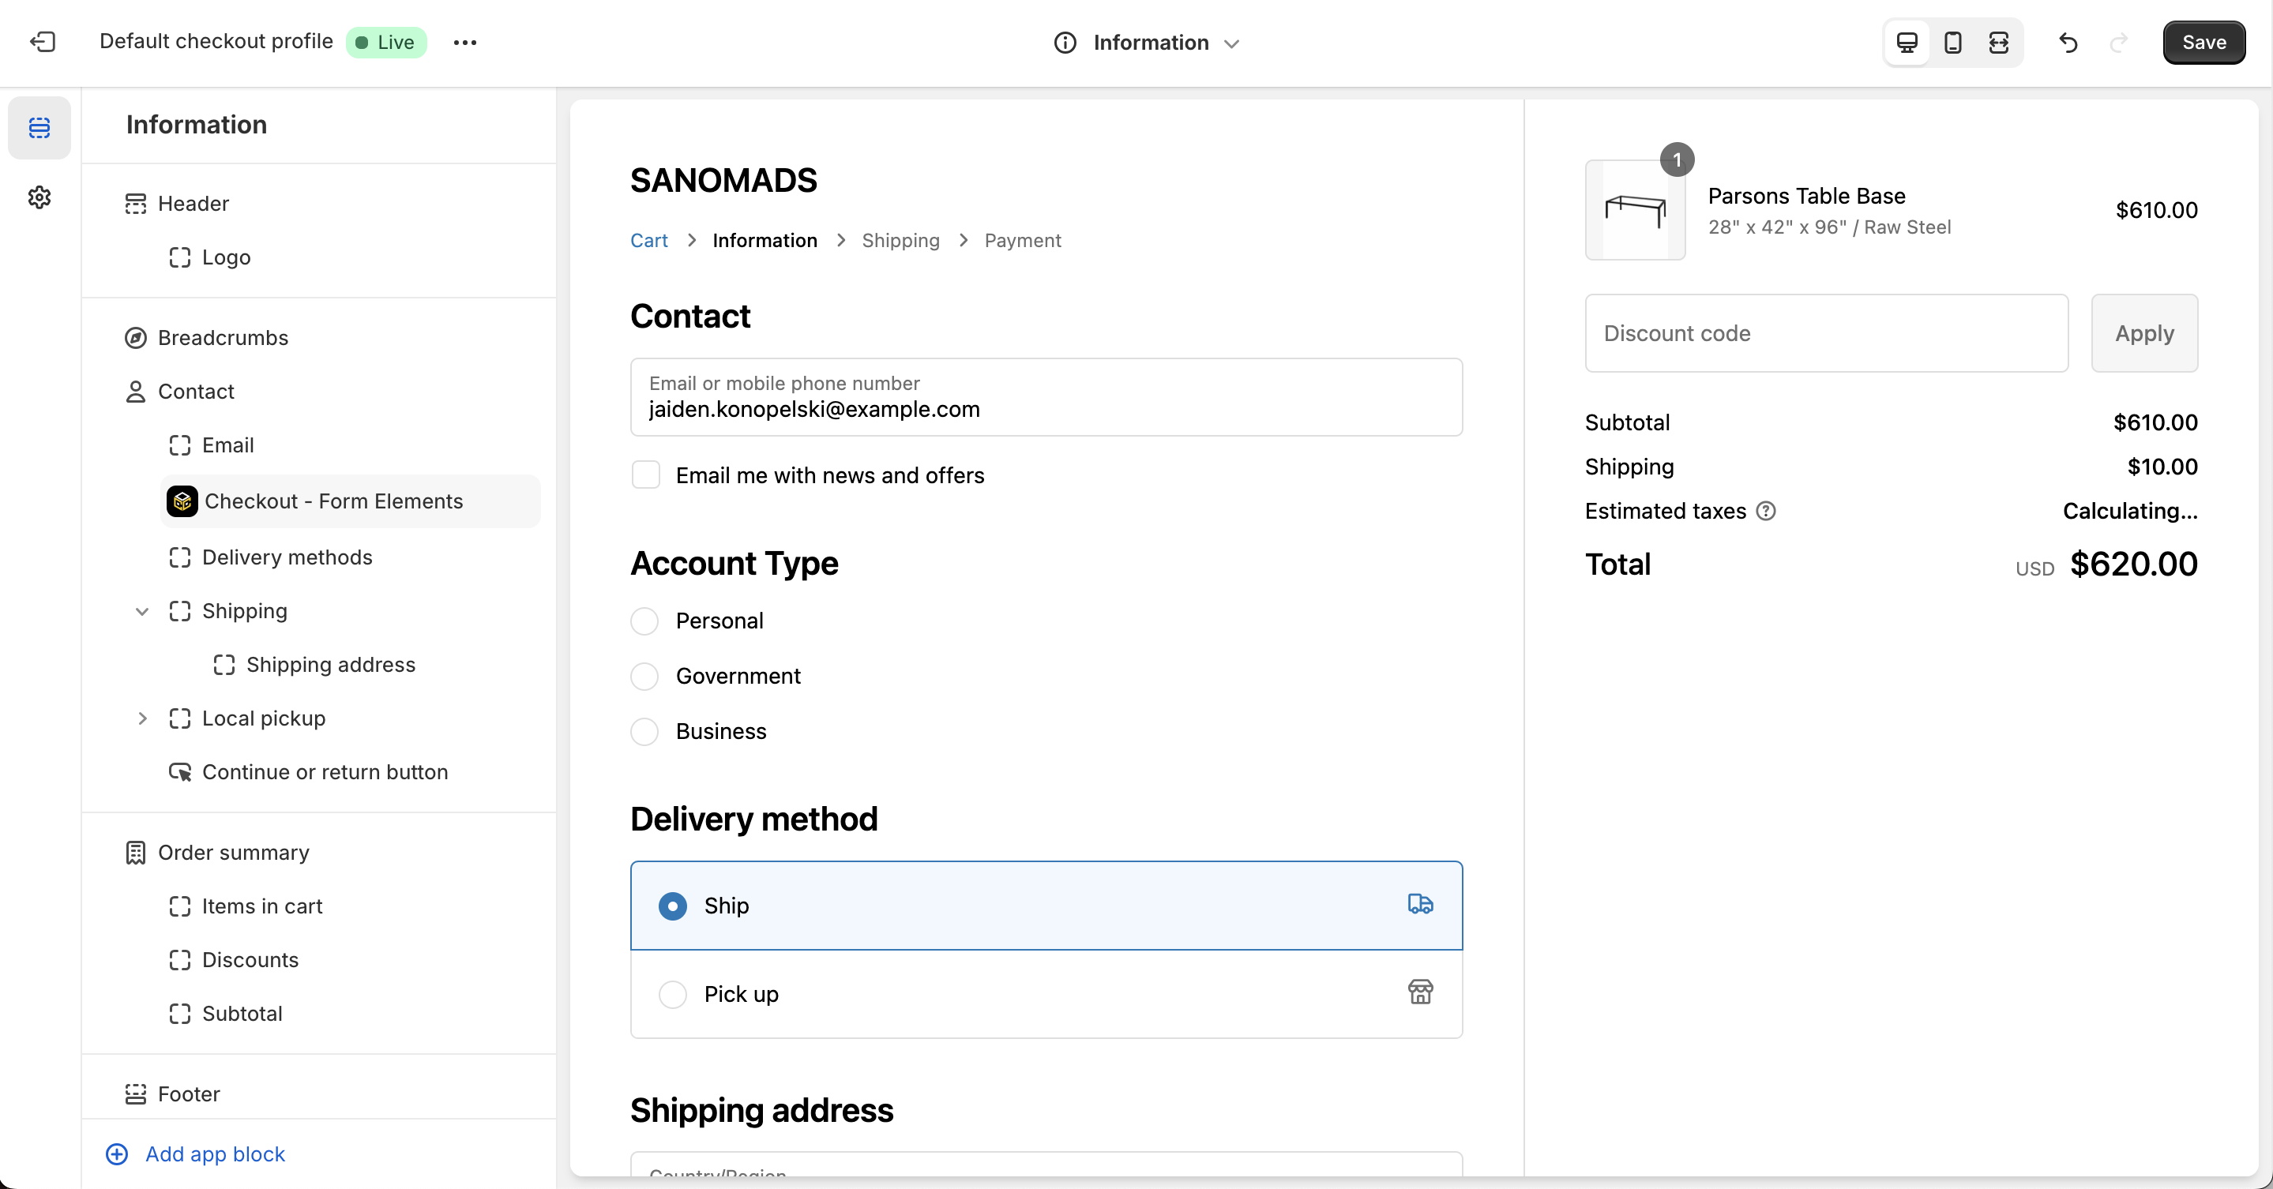Collapse the Shipping tree item

(x=142, y=611)
